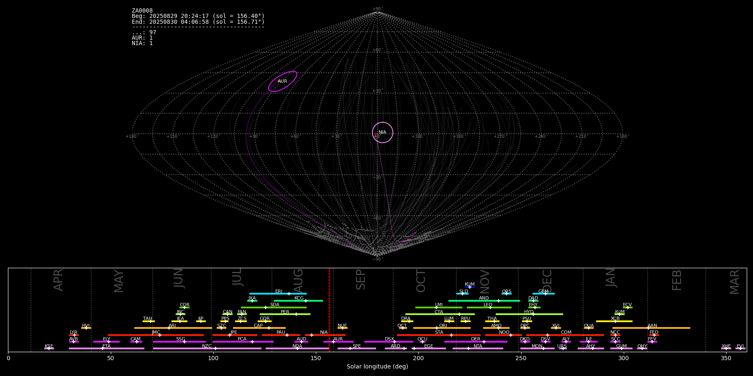Image resolution: width=753 pixels, height=376 pixels.
Task: Click the QUA shower label
Action: click(589, 326)
